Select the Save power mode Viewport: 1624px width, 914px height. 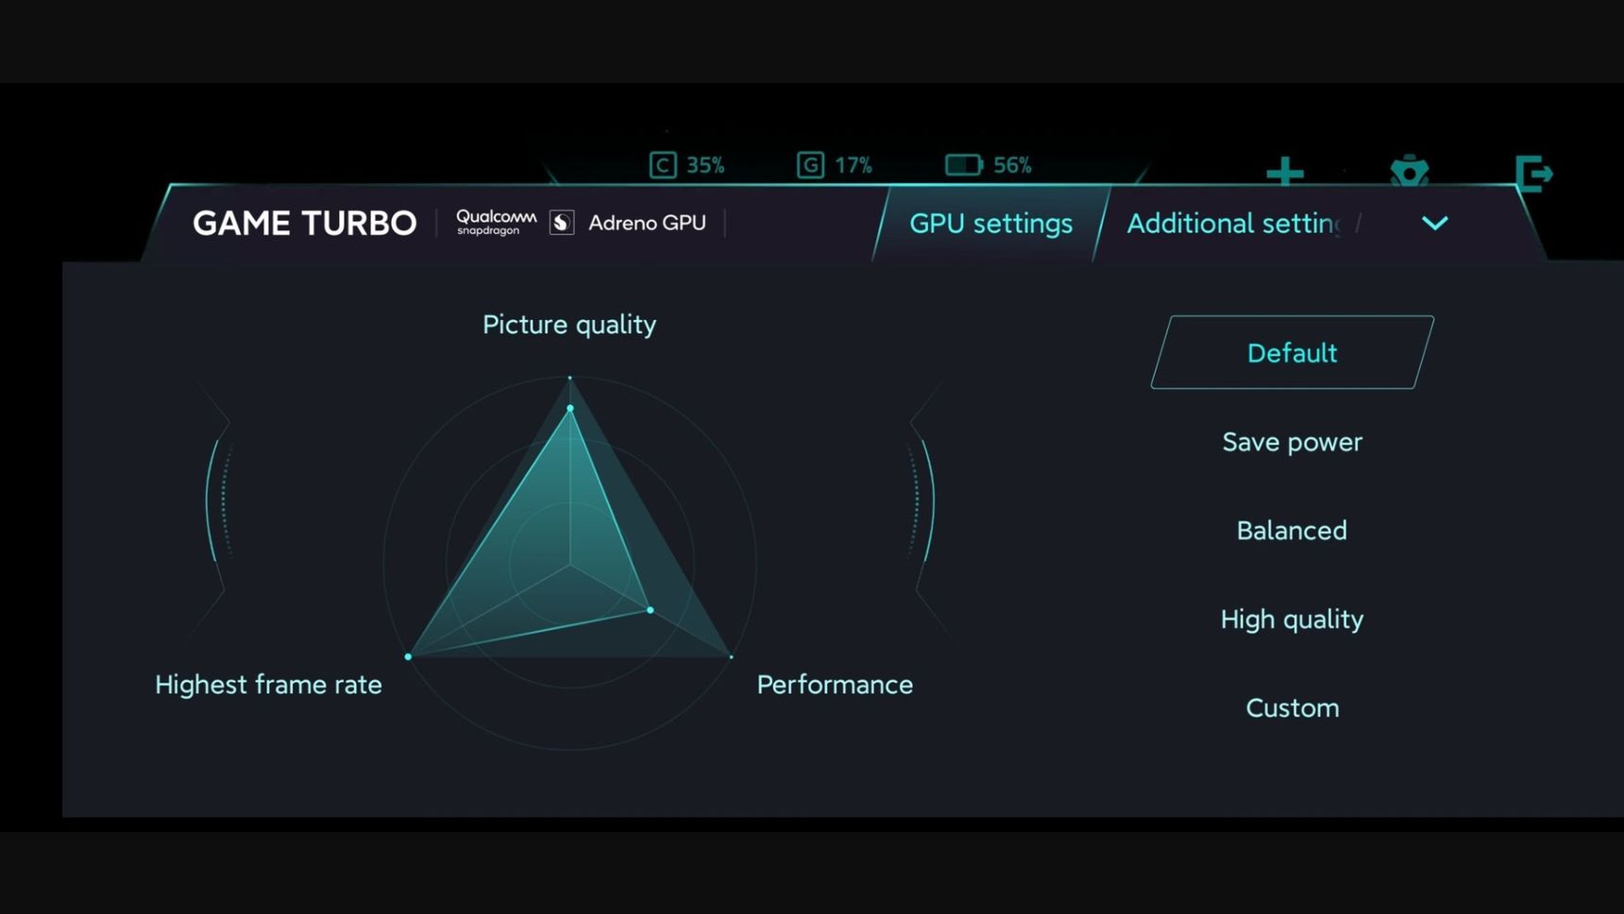coord(1293,442)
